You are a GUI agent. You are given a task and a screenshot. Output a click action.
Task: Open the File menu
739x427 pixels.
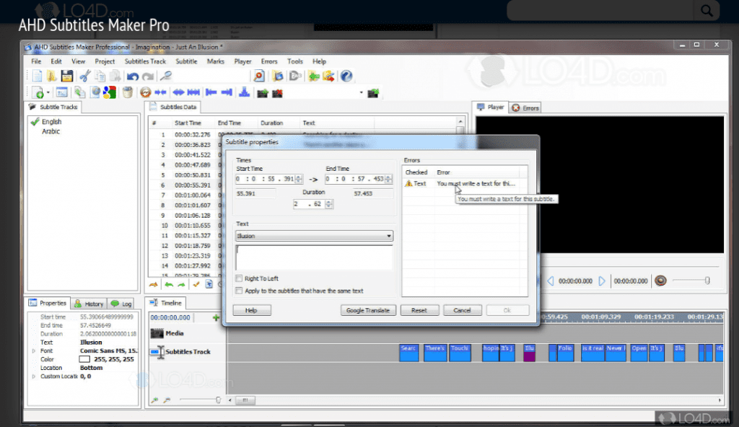pyautogui.click(x=36, y=62)
